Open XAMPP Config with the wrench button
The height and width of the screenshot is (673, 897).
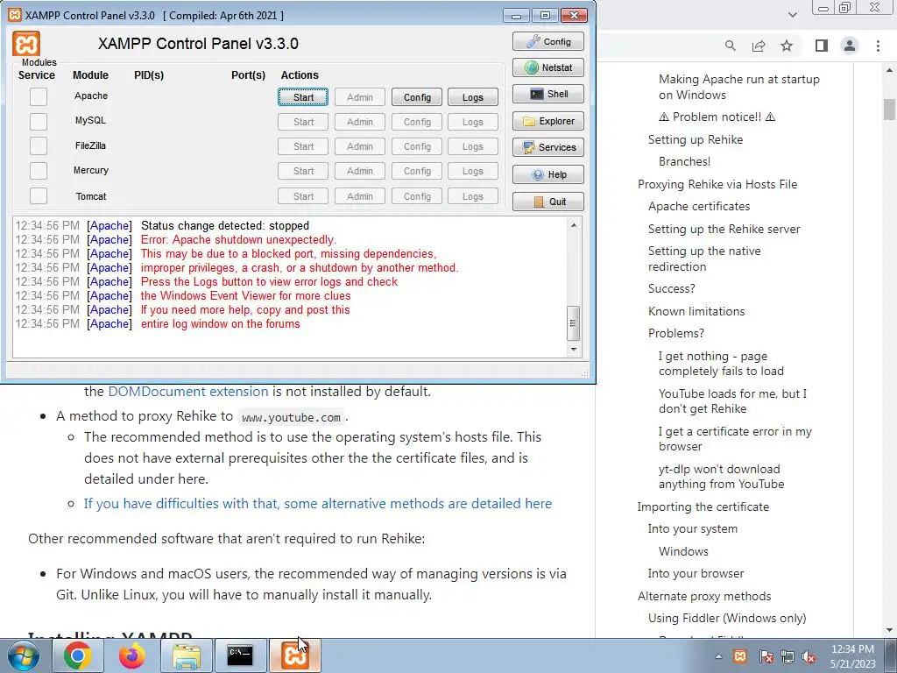pyautogui.click(x=548, y=42)
